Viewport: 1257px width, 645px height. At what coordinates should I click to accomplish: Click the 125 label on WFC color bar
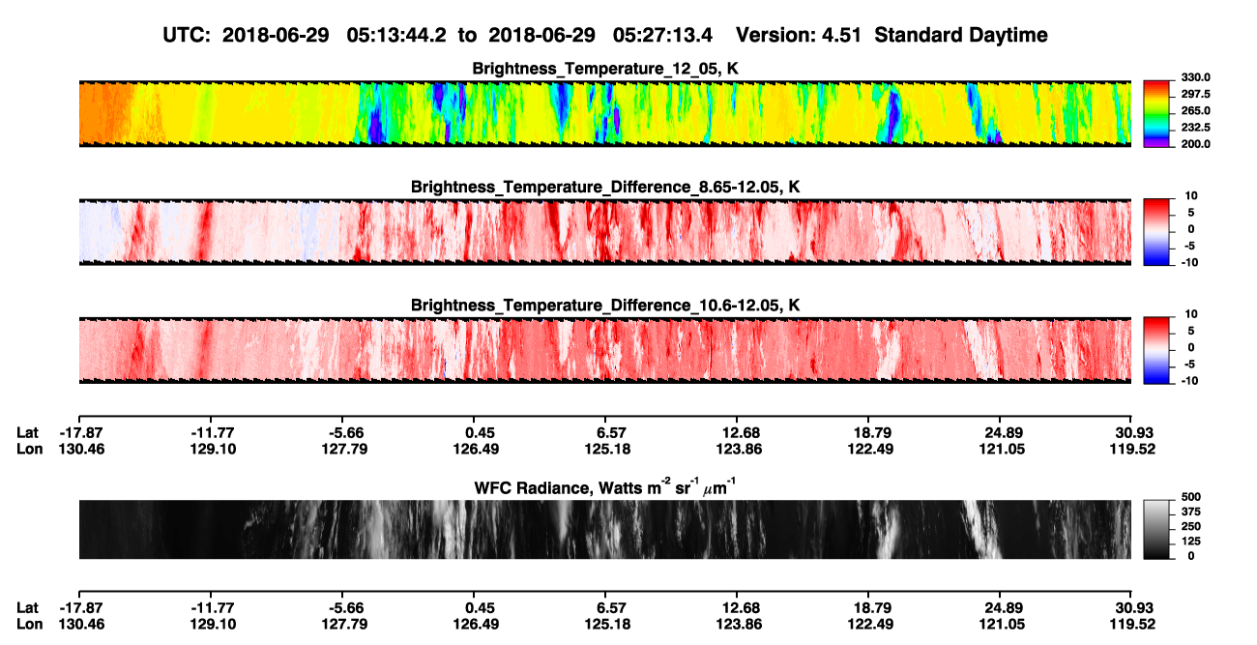click(1190, 542)
